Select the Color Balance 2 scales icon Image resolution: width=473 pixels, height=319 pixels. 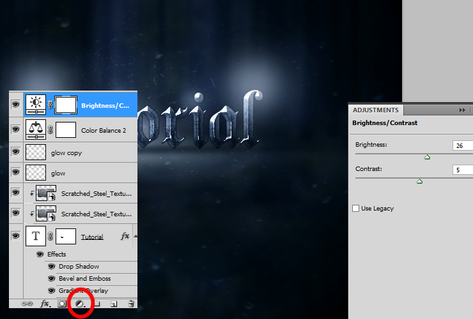pyautogui.click(x=36, y=130)
